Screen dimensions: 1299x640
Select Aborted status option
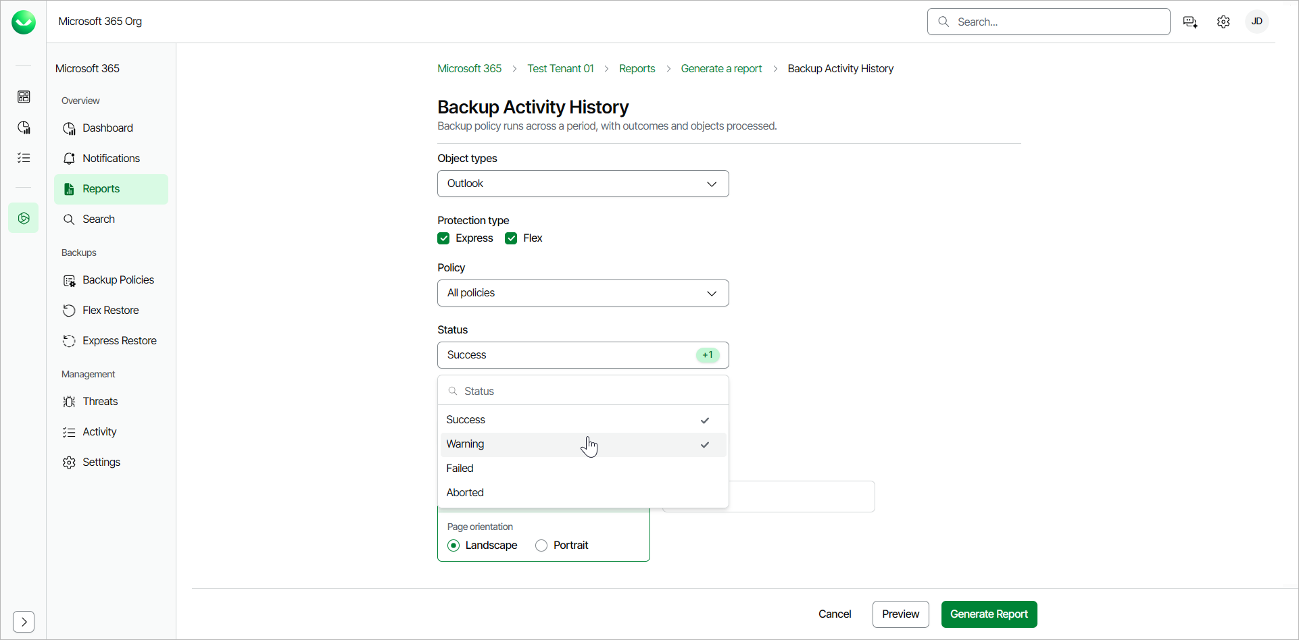click(x=583, y=493)
